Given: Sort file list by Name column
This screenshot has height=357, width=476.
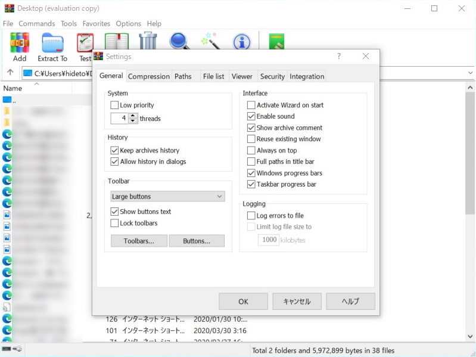Looking at the screenshot, I should point(36,88).
